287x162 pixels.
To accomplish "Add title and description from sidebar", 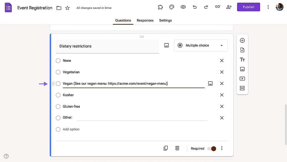I will point(242,59).
